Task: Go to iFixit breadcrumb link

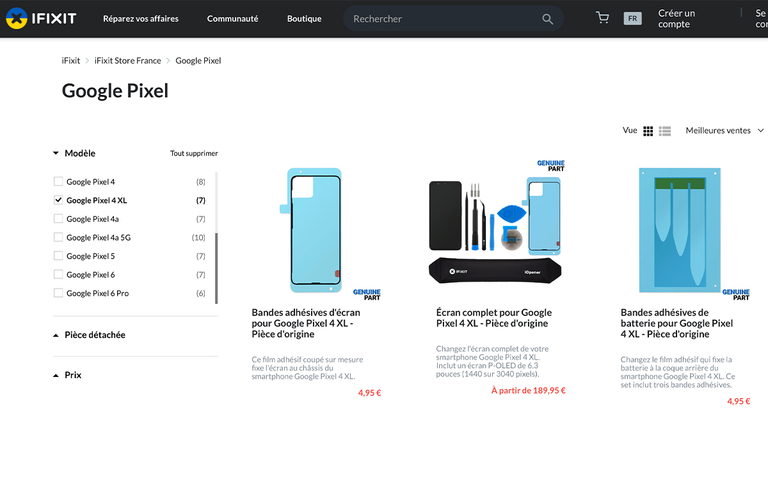Action: [x=71, y=60]
